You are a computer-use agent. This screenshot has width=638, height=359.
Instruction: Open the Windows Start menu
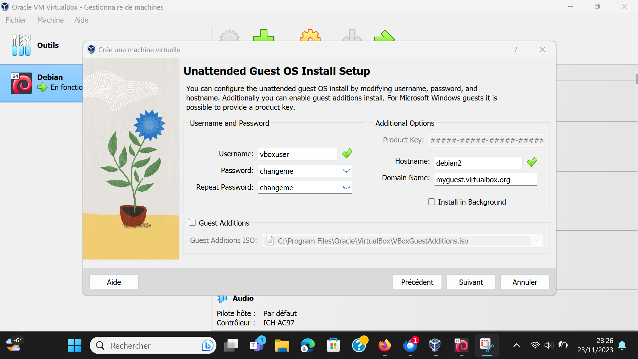(x=74, y=346)
